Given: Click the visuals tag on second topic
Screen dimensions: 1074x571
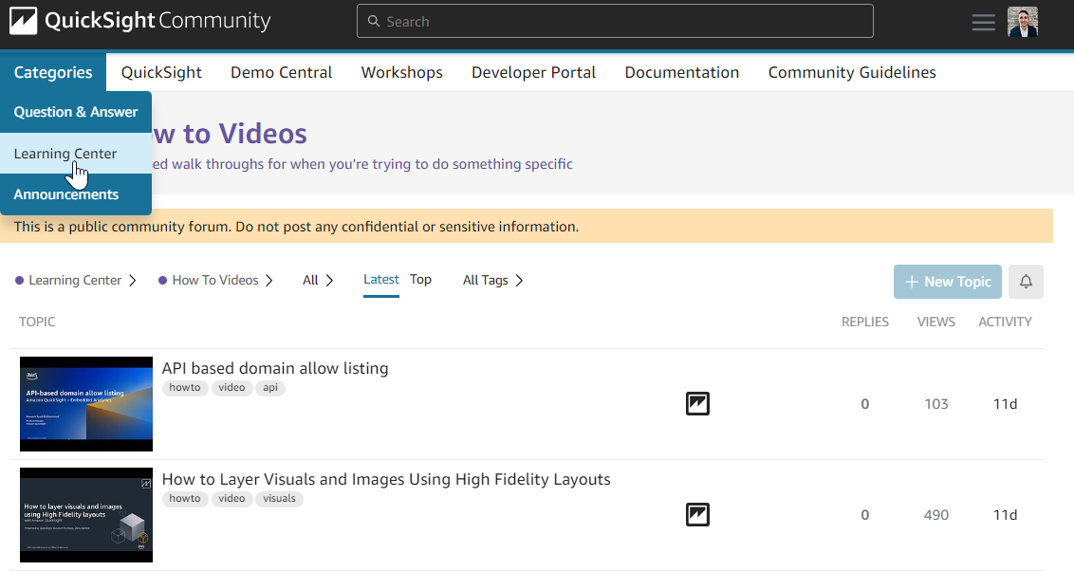Looking at the screenshot, I should (x=279, y=498).
